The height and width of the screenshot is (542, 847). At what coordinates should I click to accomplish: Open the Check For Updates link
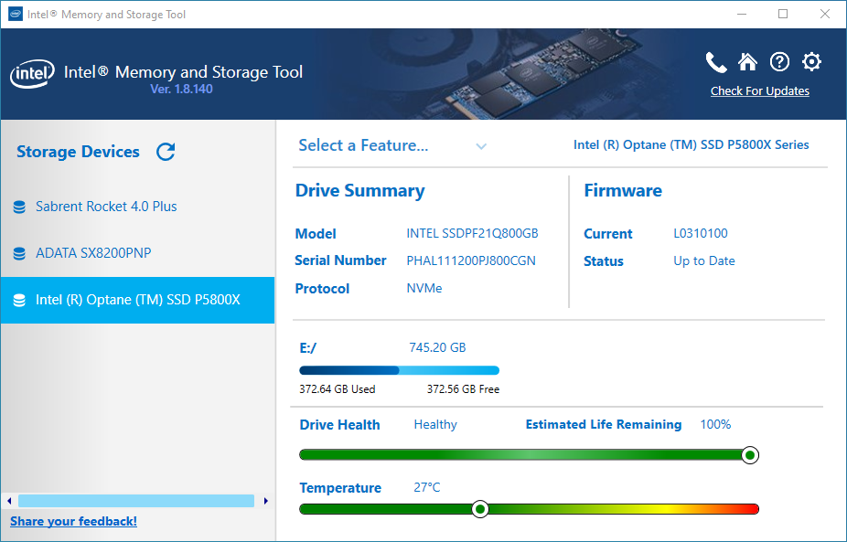pyautogui.click(x=759, y=90)
